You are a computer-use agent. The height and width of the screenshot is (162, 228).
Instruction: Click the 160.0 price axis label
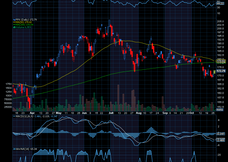pos(220,93)
